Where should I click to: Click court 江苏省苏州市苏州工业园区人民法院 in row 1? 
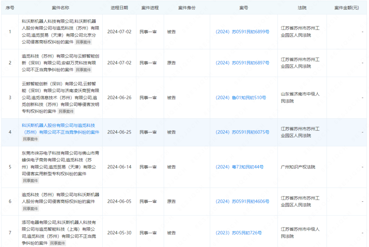300,32
